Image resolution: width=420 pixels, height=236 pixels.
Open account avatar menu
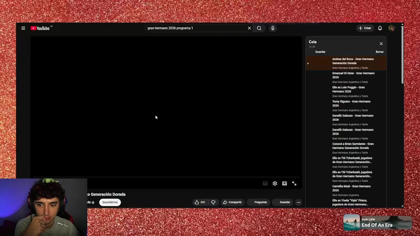point(391,28)
